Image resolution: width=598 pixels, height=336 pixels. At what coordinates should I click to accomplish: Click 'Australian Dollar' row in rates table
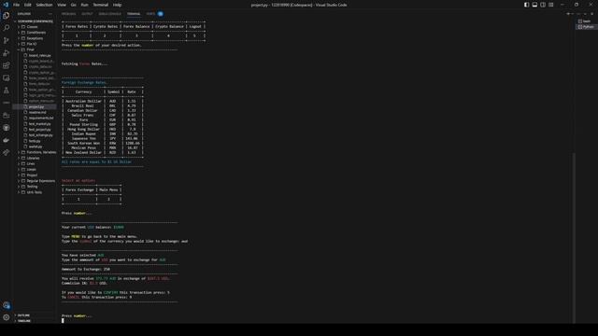tap(103, 102)
